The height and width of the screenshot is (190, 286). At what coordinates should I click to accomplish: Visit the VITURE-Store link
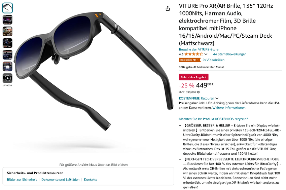point(199,49)
